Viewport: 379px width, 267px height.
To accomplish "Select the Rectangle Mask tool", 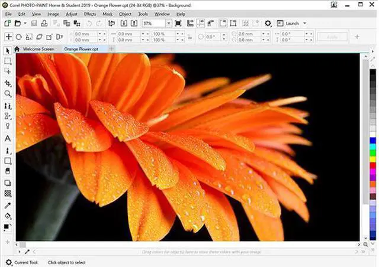I will (x=8, y=61).
